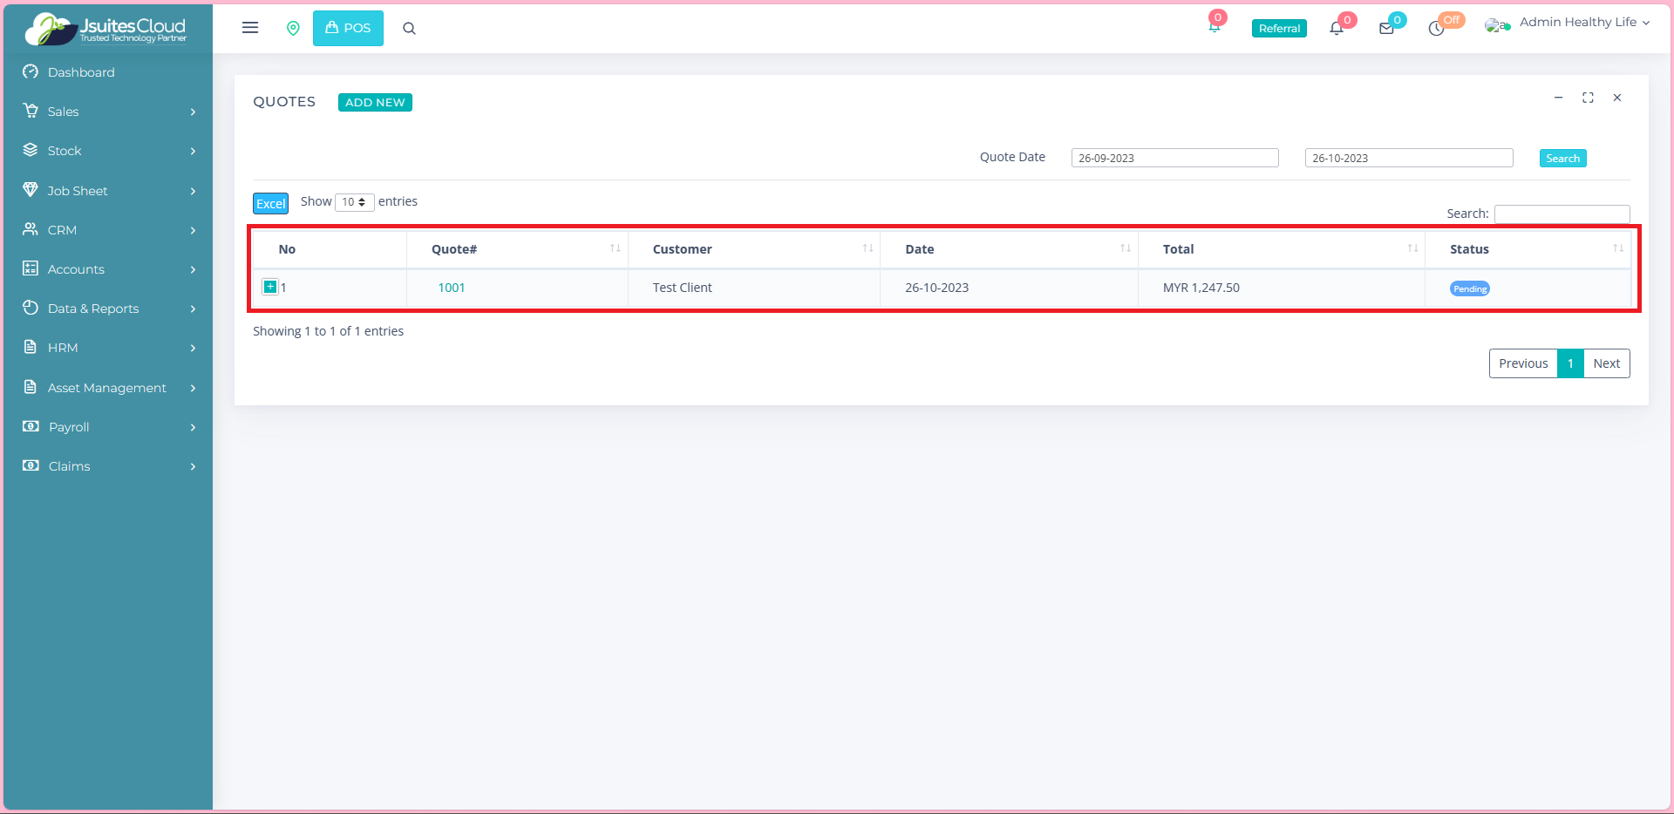Open the search magnifier icon in top bar

click(x=409, y=29)
